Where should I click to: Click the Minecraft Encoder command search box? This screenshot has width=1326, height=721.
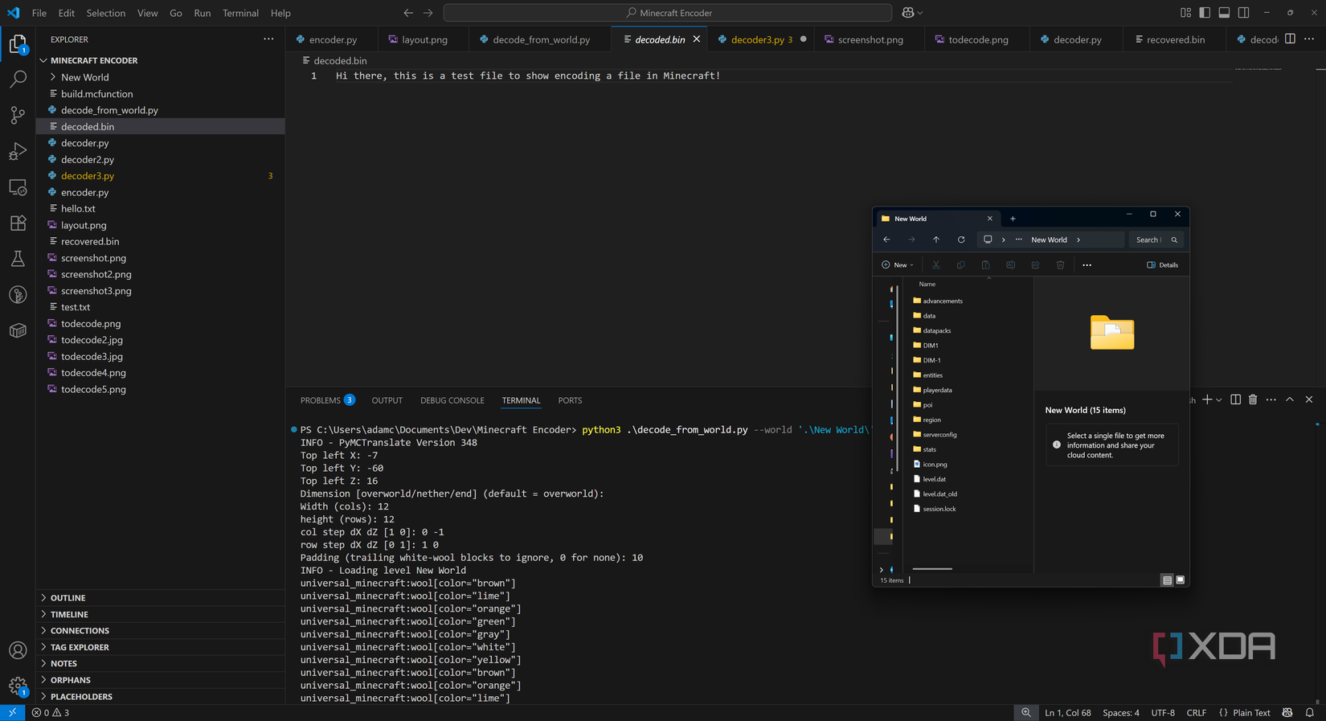coord(667,13)
